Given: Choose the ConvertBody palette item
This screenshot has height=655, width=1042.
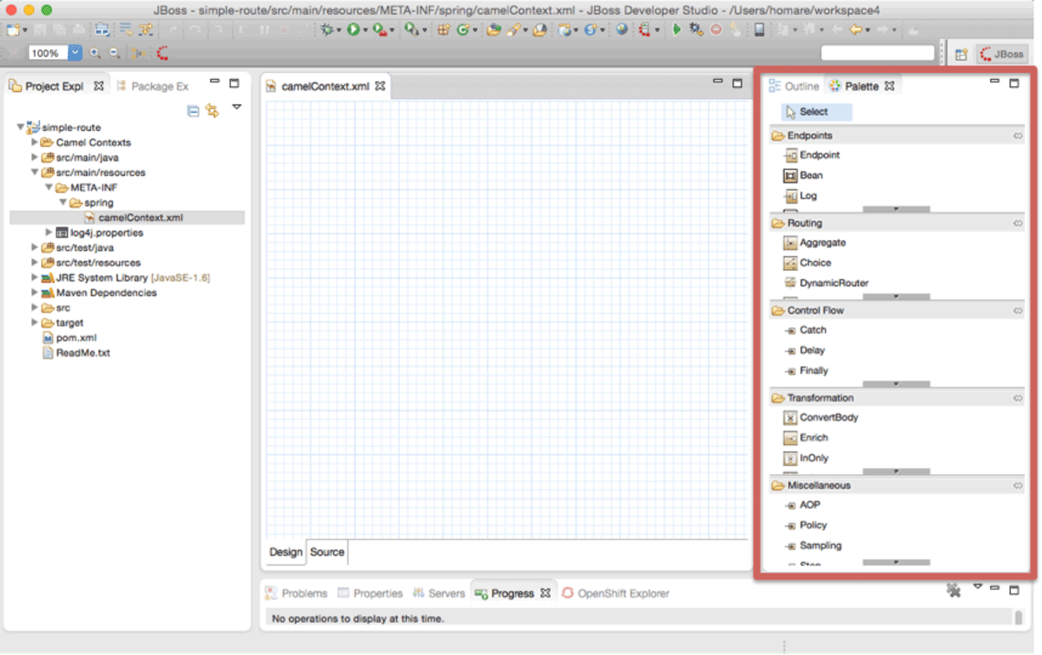Looking at the screenshot, I should tap(821, 417).
